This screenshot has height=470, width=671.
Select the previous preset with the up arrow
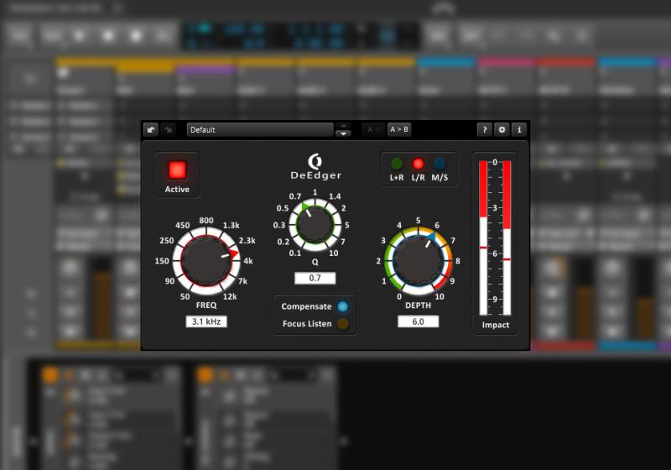pyautogui.click(x=343, y=126)
